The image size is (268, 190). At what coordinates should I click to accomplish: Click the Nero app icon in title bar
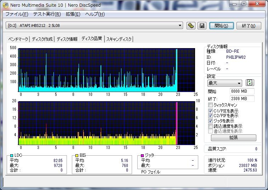(x=6, y=5)
